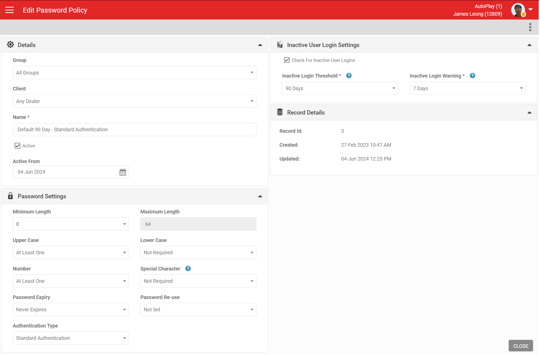Collapse the Password Settings section
This screenshot has width=540, height=355.
(x=260, y=196)
